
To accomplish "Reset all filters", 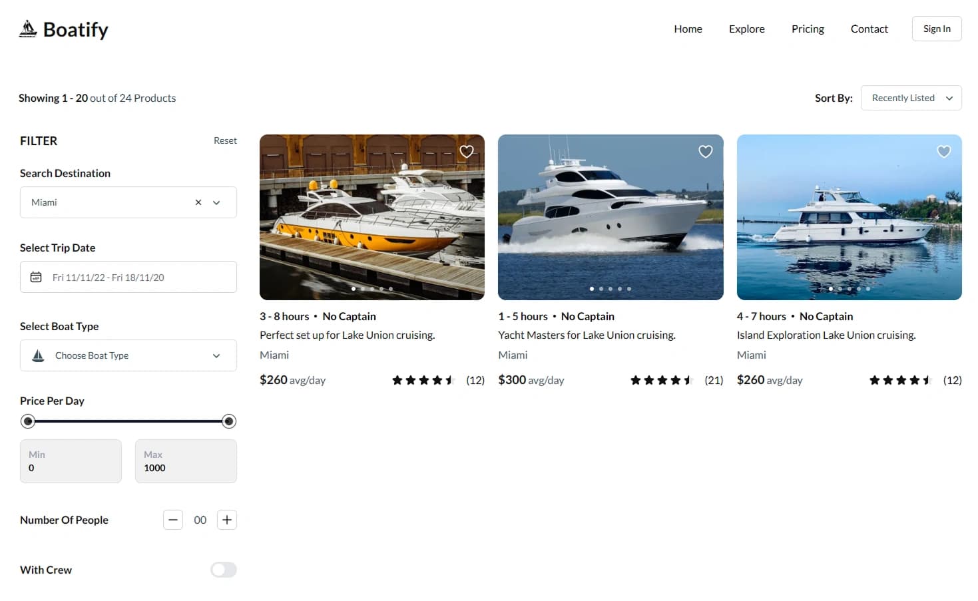I will pos(225,140).
